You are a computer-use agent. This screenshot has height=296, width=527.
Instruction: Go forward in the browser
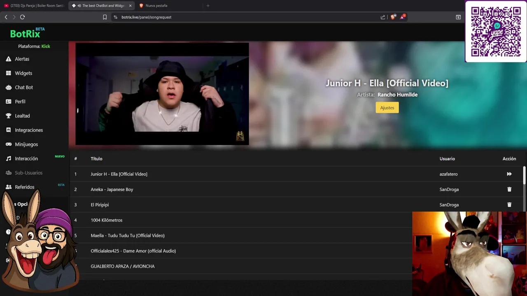14,17
